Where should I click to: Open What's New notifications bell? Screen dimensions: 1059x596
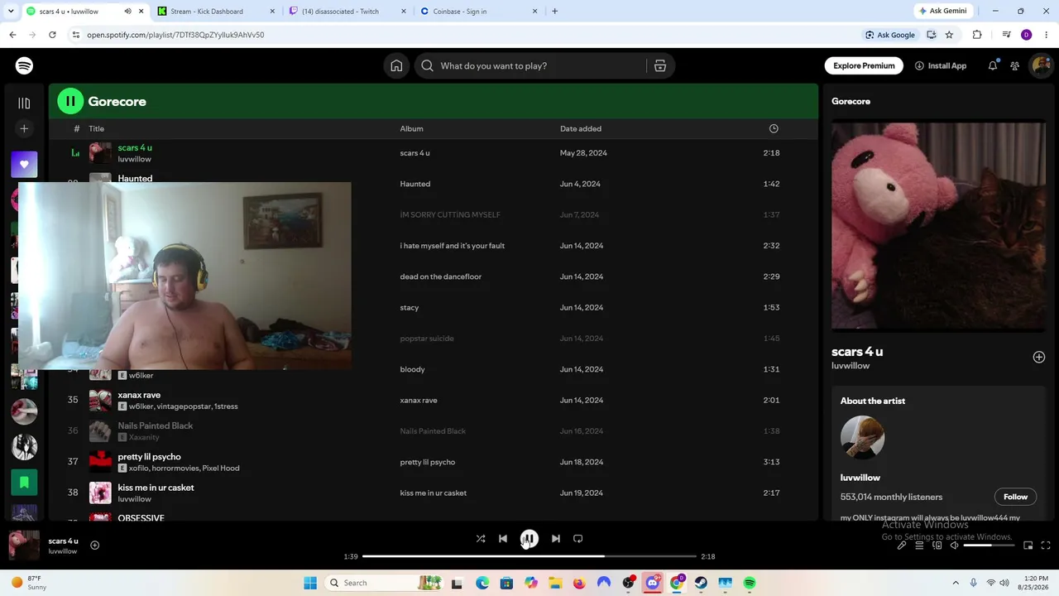[993, 65]
